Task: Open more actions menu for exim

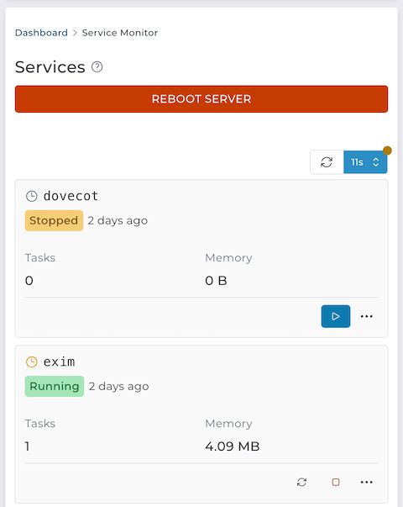Action: coord(367,482)
